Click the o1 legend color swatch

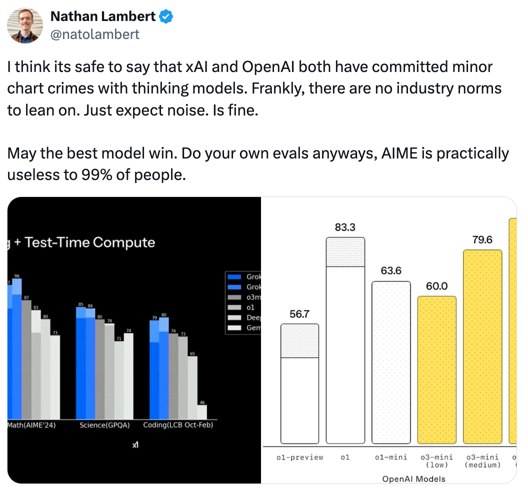point(234,307)
